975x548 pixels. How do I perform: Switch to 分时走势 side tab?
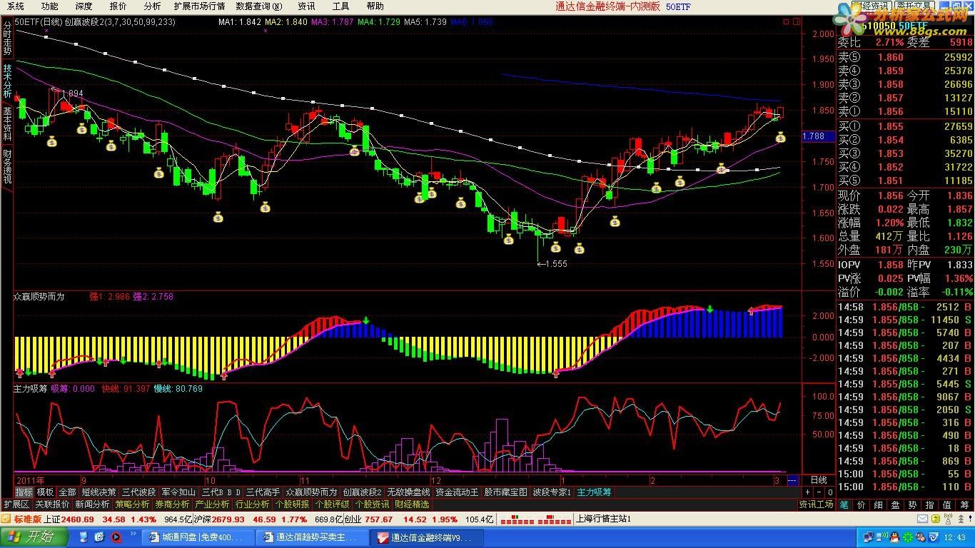(7, 39)
